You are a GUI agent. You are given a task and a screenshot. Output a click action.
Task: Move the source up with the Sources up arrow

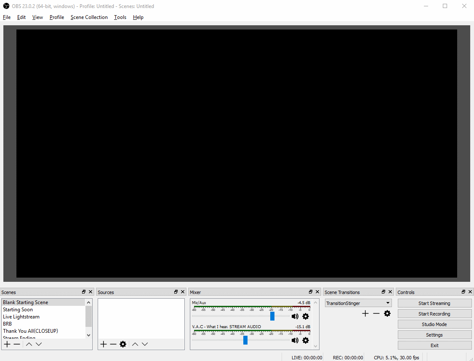[x=135, y=344]
